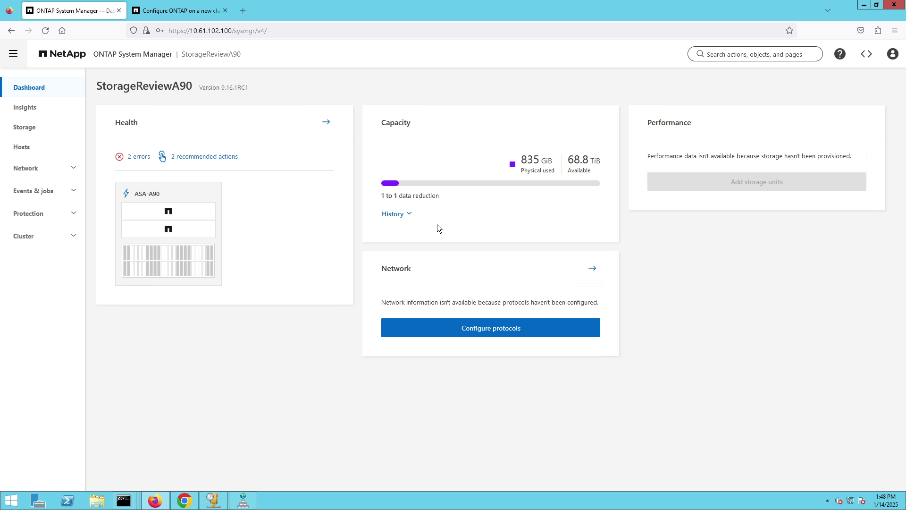Screen dimensions: 906x510
Task: Open Command Prompt from the taskbar
Action: coord(124,501)
